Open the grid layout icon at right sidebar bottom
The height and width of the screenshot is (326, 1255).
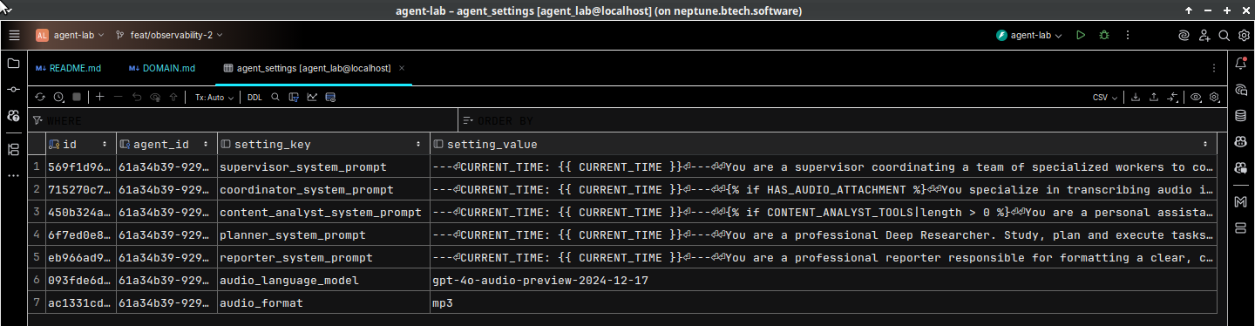point(1241,228)
